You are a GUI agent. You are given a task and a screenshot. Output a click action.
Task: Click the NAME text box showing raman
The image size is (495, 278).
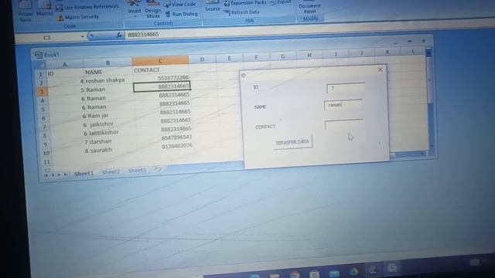(343, 105)
